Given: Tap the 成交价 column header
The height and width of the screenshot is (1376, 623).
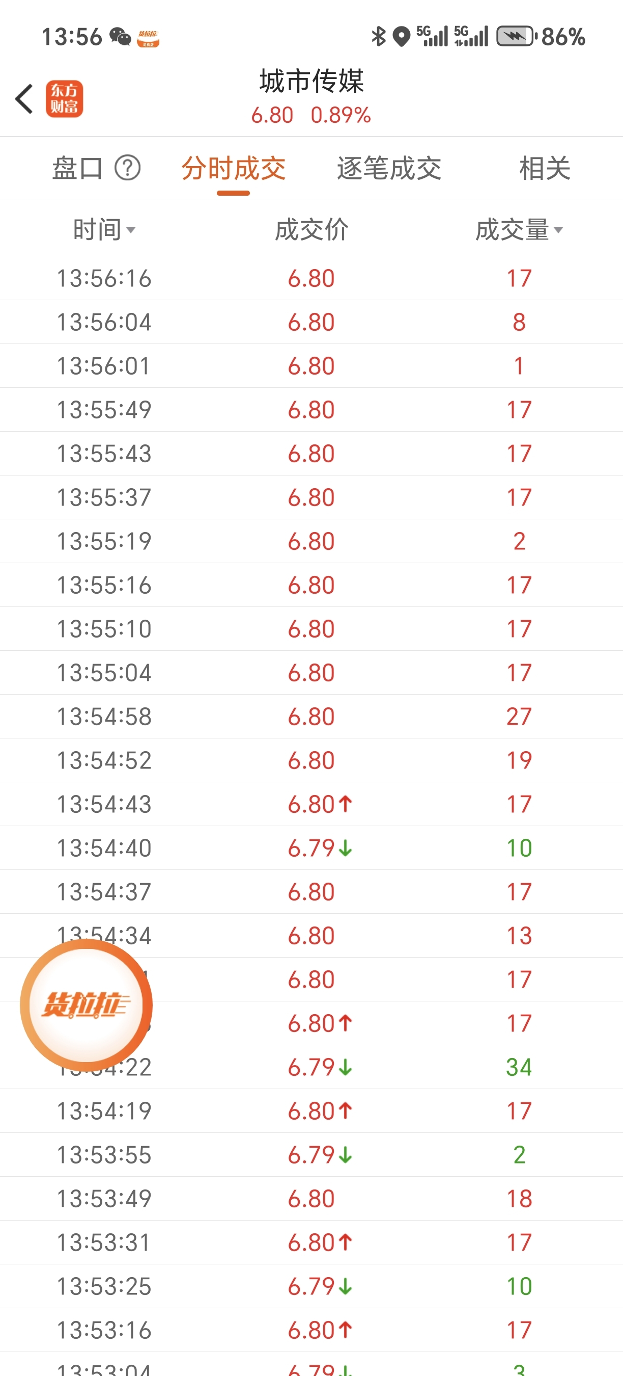Looking at the screenshot, I should pos(311,230).
